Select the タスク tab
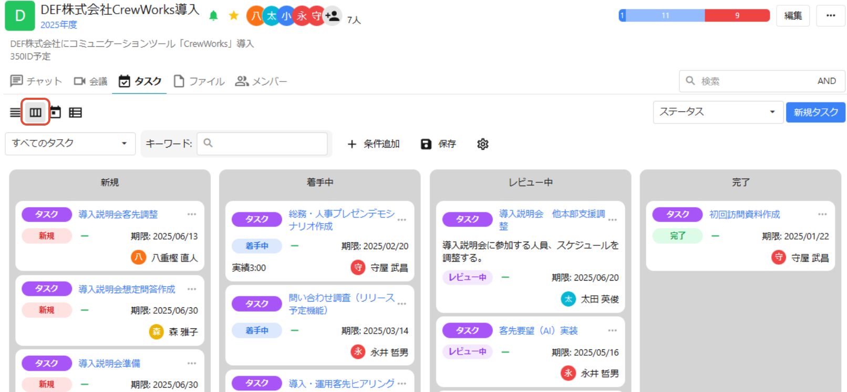Screen dimensions: 847x392 point(140,81)
